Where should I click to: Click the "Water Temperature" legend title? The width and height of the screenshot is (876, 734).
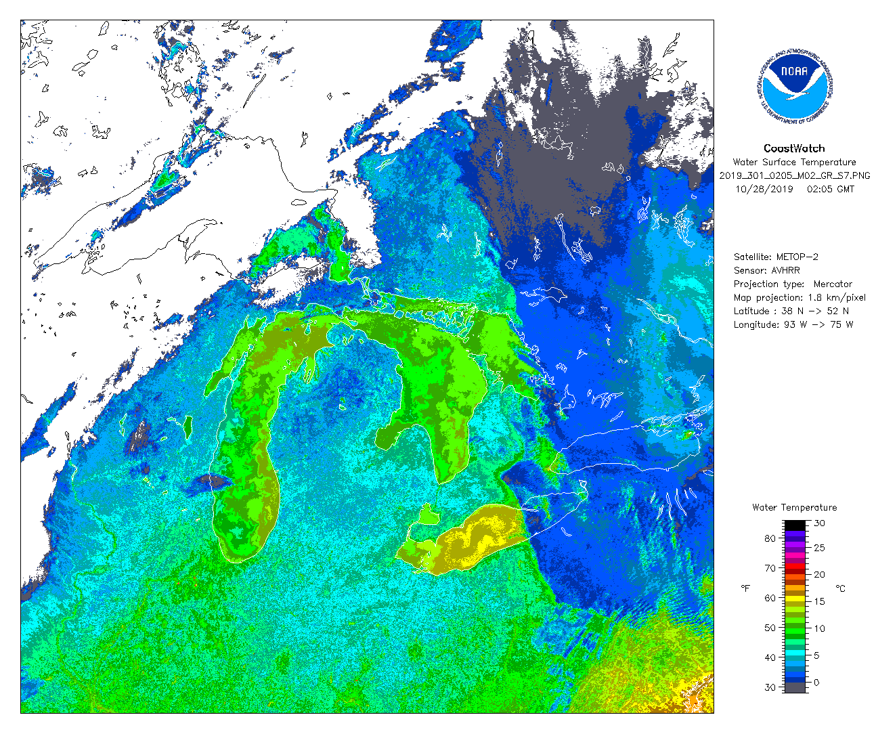pos(794,507)
